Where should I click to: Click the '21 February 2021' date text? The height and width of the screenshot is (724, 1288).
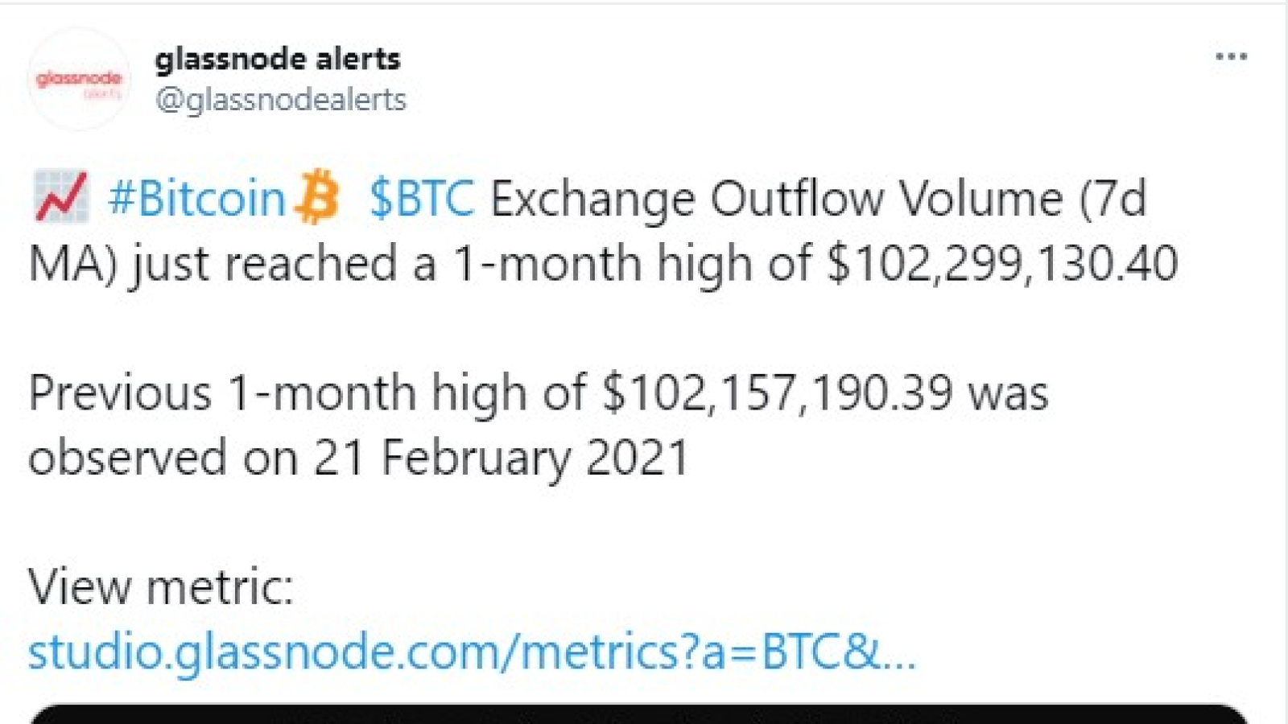[x=501, y=458]
